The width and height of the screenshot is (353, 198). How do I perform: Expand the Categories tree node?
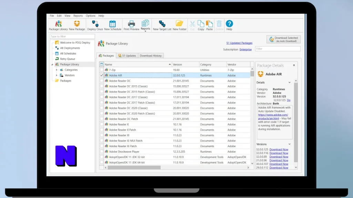click(x=57, y=70)
